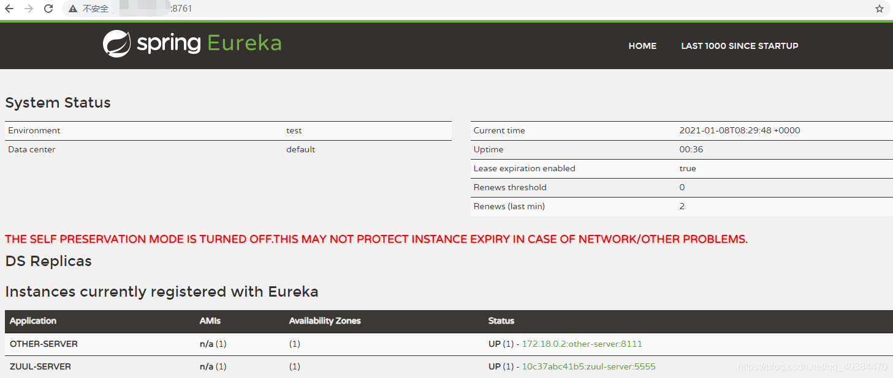Image resolution: width=893 pixels, height=378 pixels.
Task: Click the lease expiration value 'true'
Action: coord(688,168)
